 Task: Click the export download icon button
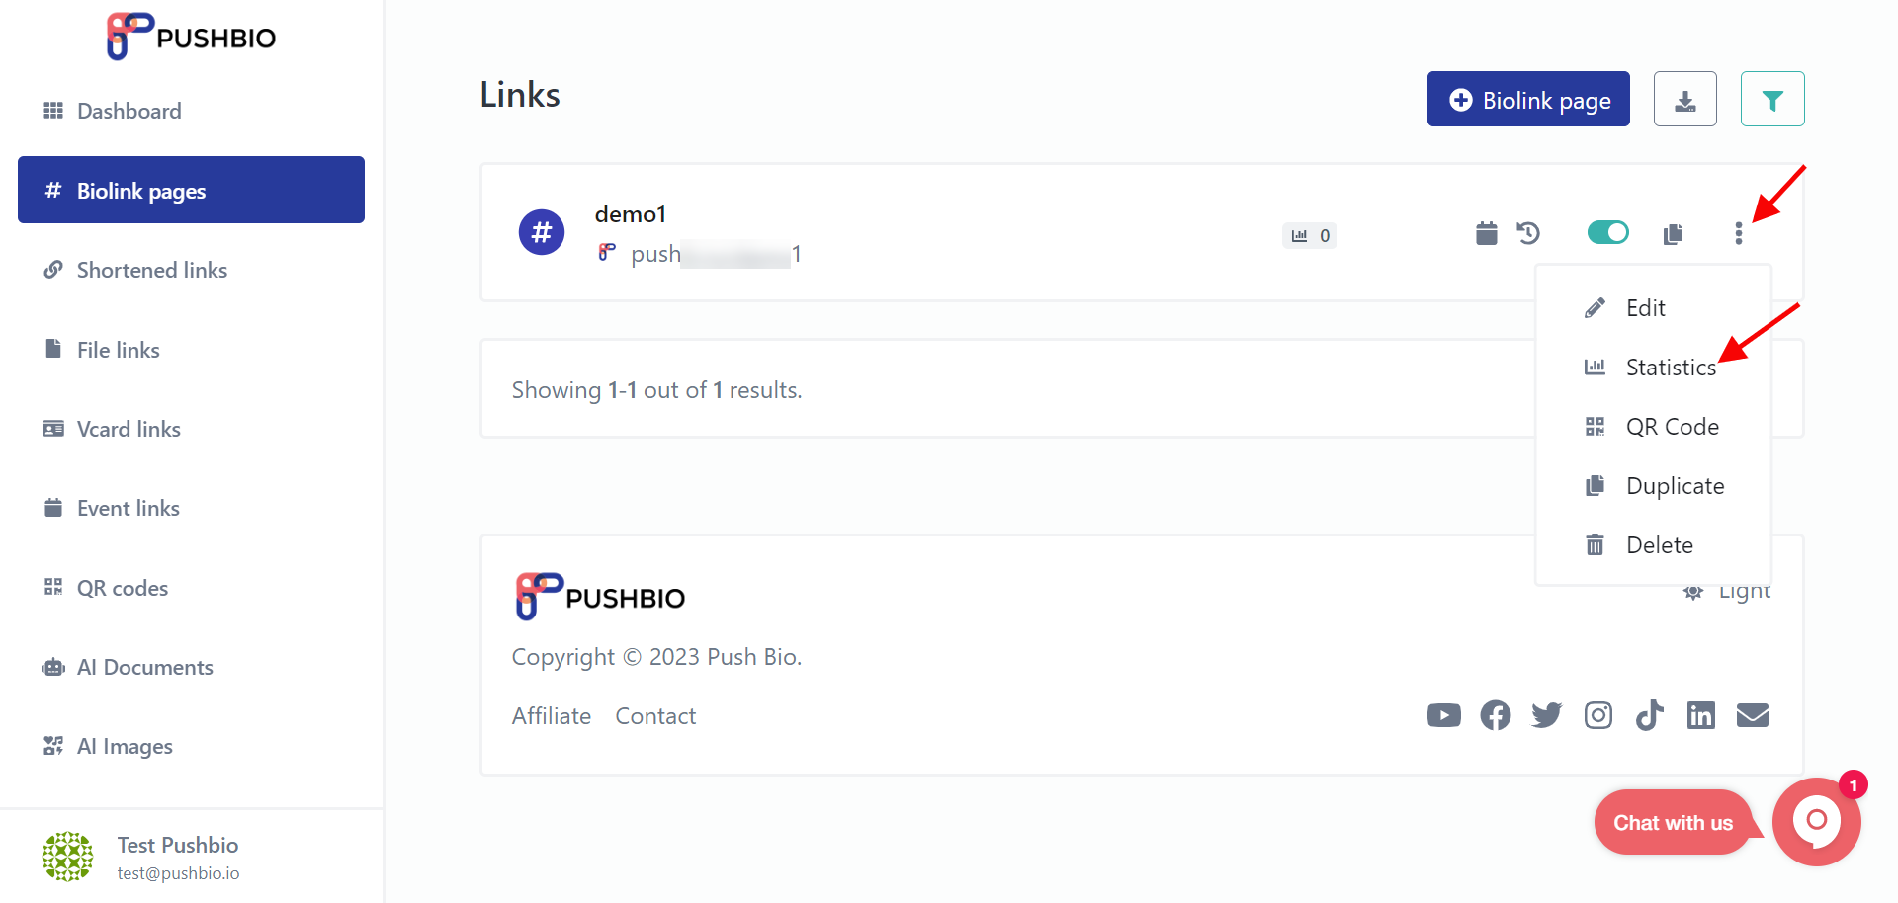pyautogui.click(x=1684, y=99)
